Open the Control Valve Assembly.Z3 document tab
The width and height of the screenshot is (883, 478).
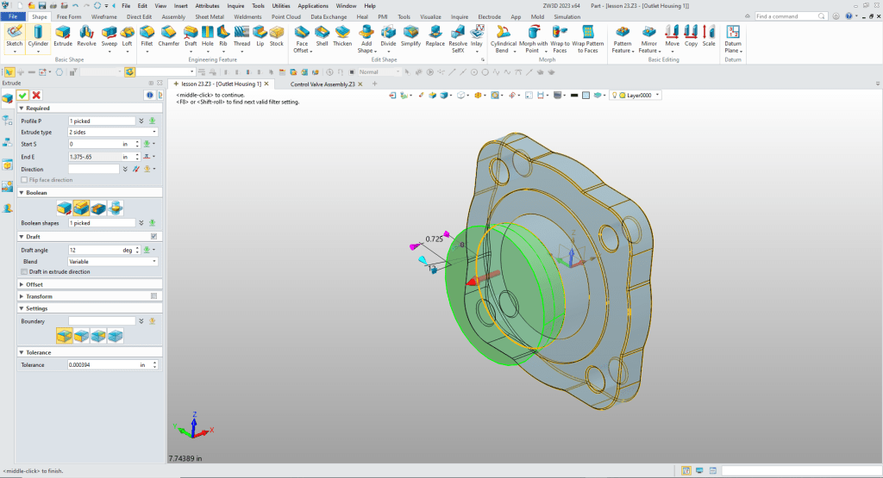322,84
